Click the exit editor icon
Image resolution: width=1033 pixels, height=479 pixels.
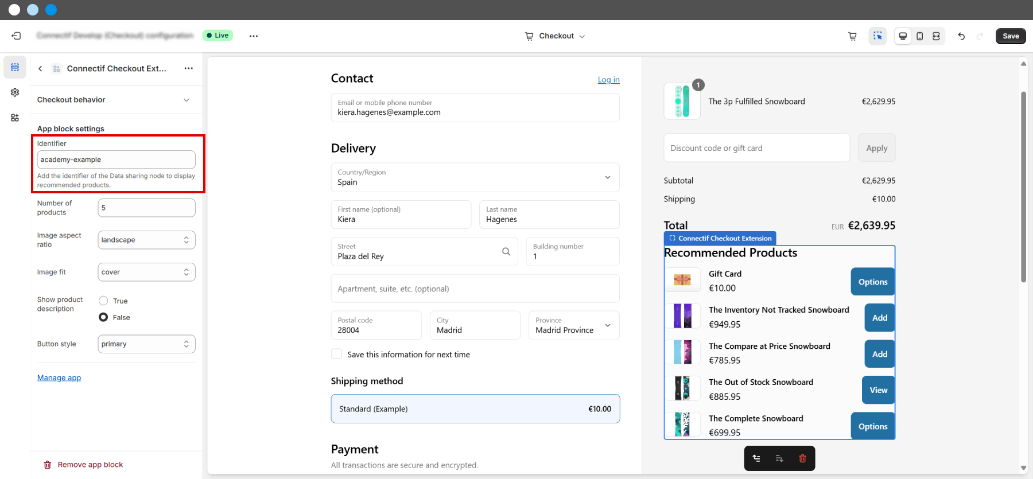click(16, 36)
